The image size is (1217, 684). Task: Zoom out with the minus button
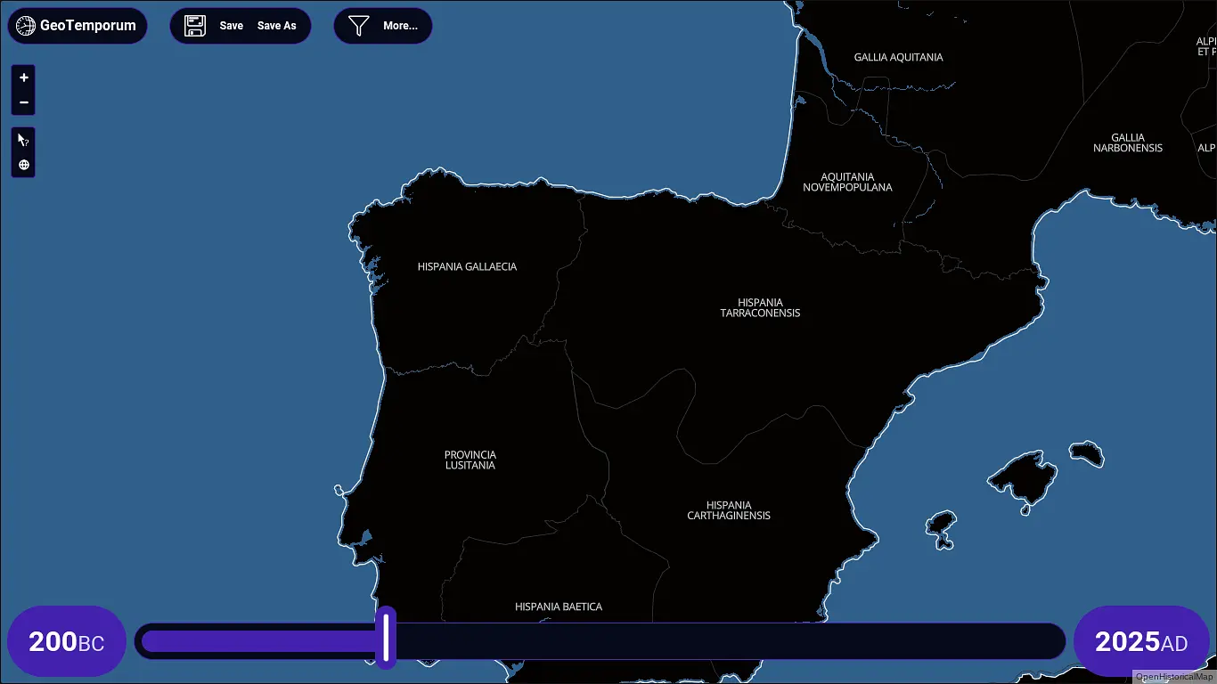[x=24, y=102]
